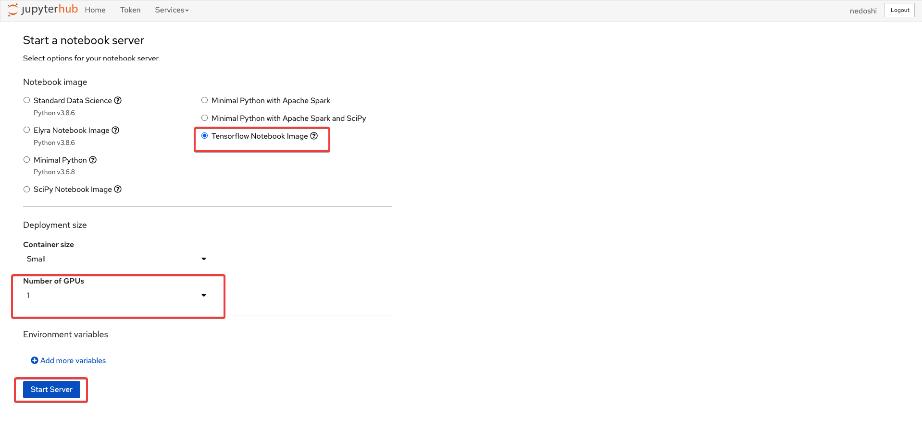
Task: Click help icon next to Standard Data Science
Action: [x=118, y=100]
